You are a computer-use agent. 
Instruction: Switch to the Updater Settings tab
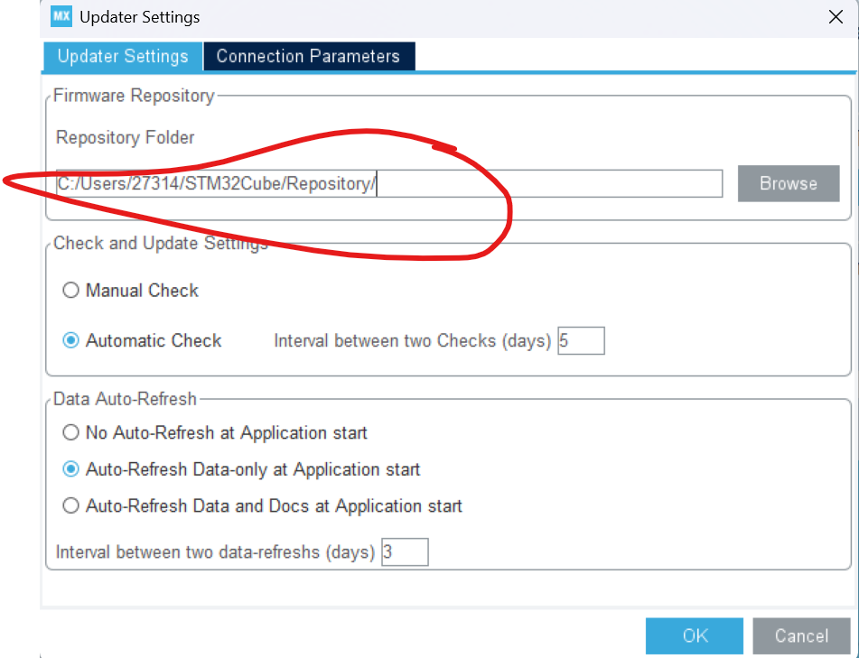pyautogui.click(x=123, y=56)
